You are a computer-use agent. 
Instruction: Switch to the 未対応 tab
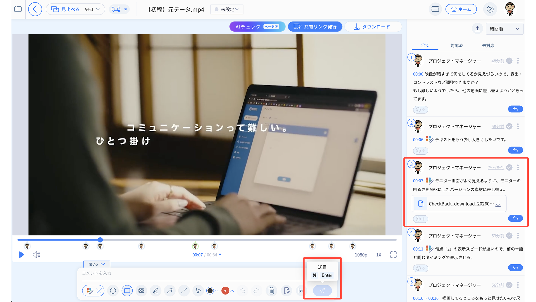click(x=488, y=46)
